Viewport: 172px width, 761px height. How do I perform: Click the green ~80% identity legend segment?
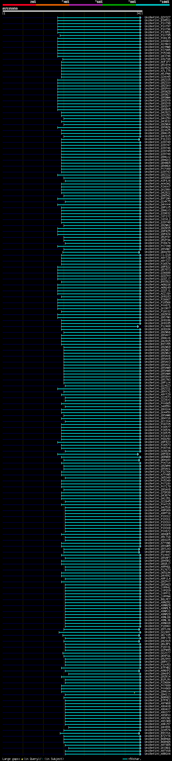pos(119,5)
